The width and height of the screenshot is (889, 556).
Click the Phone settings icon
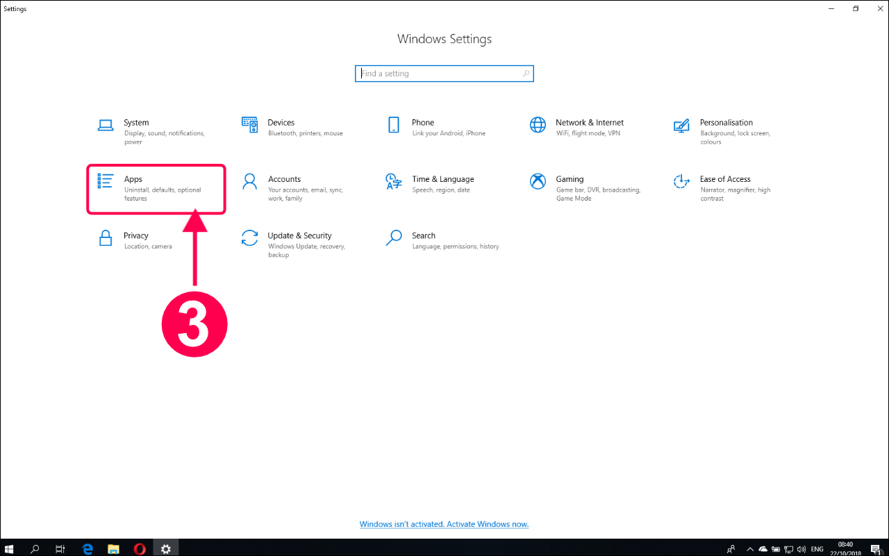point(394,125)
